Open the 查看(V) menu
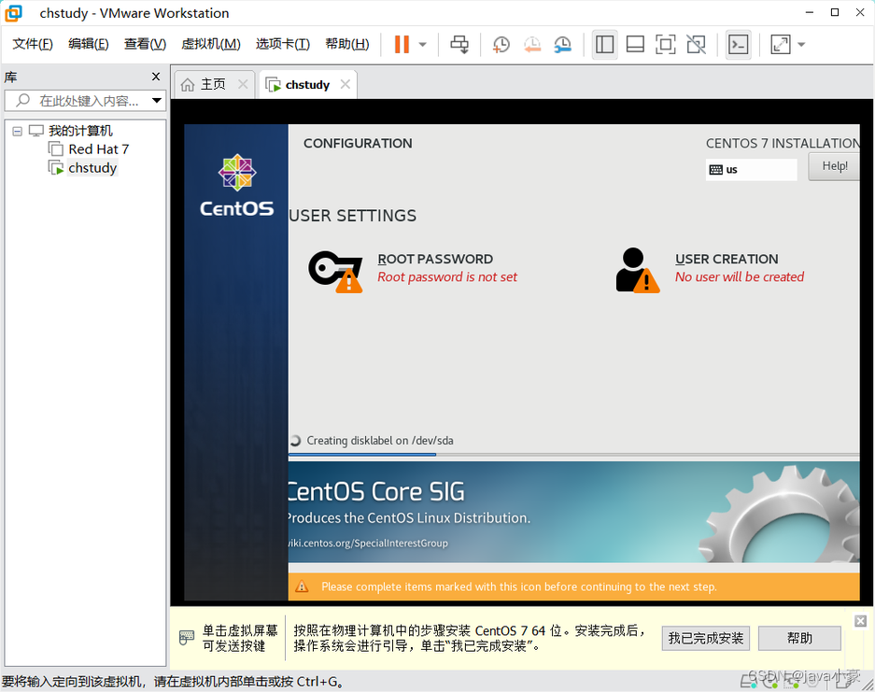 pyautogui.click(x=145, y=44)
